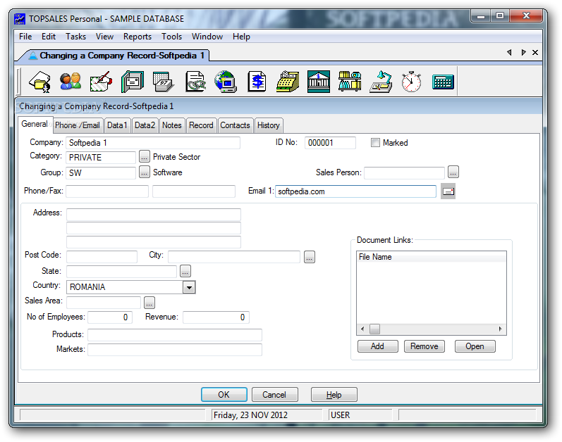This screenshot has width=562, height=442.
Task: Switch to the History tab
Action: point(269,125)
